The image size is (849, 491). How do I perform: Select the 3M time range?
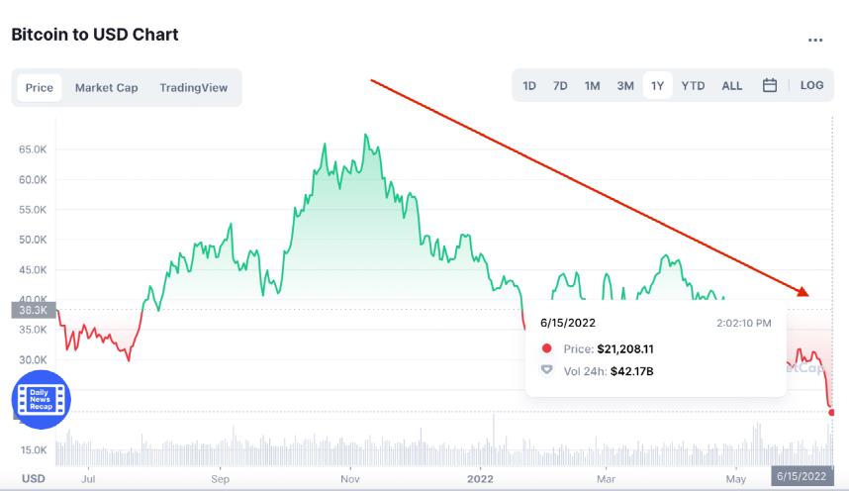click(625, 86)
